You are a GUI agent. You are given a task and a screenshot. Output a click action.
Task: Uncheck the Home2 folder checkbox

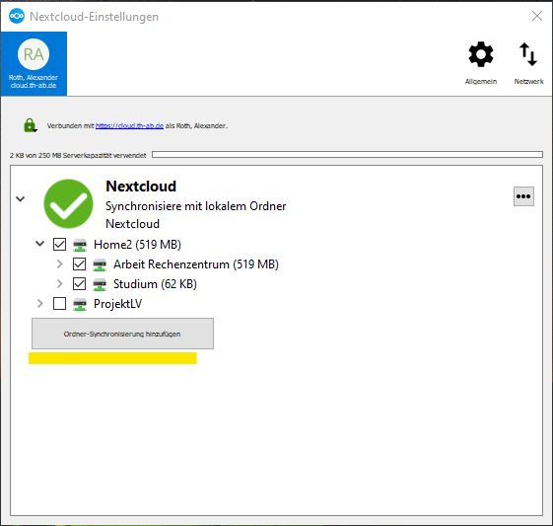tap(59, 245)
